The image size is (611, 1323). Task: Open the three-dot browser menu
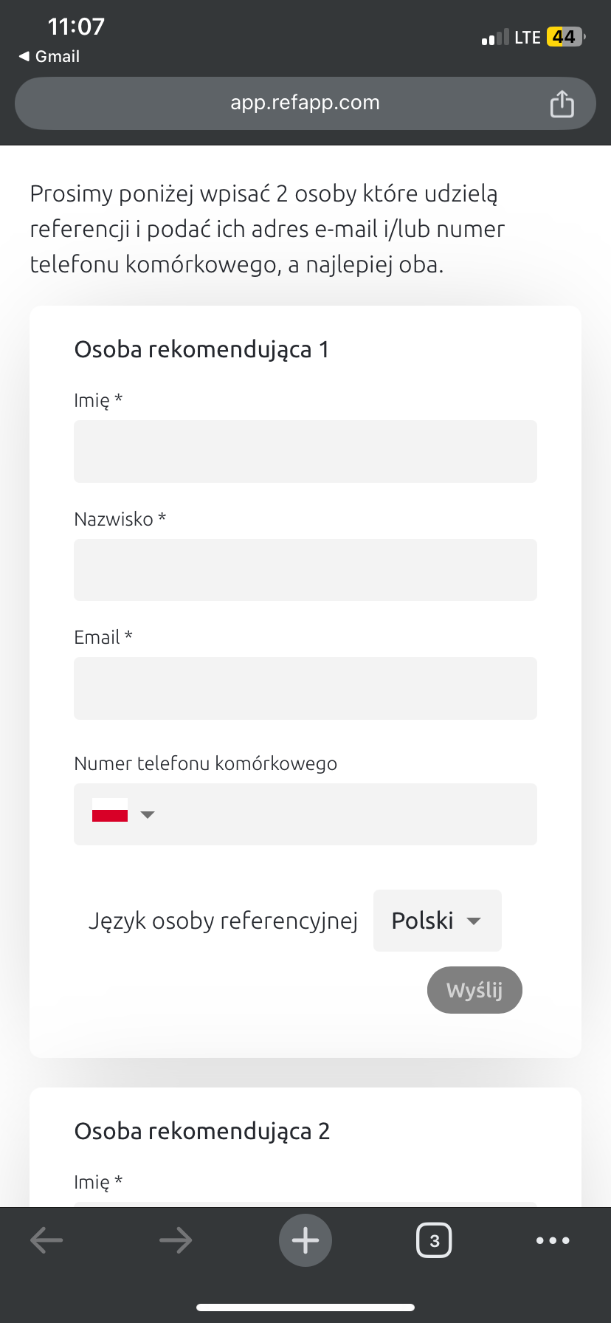553,1240
